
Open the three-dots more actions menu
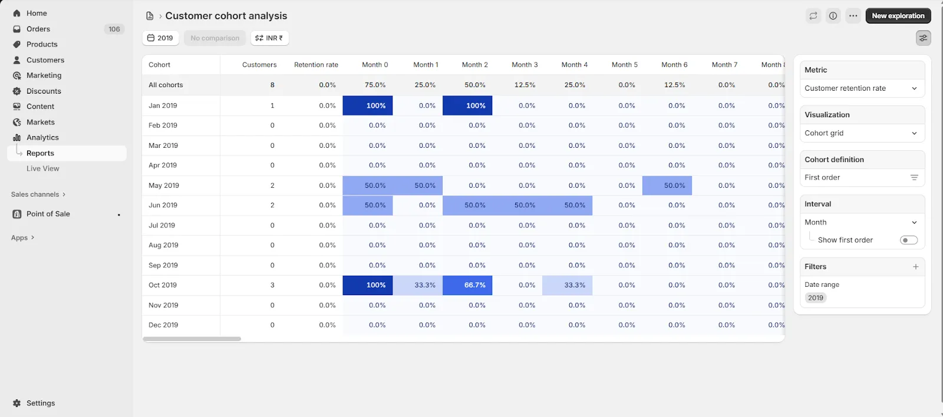(x=853, y=16)
